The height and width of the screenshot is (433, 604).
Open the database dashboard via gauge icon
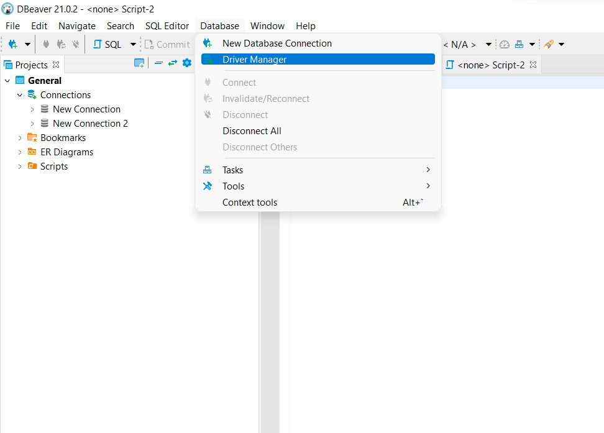coord(505,44)
